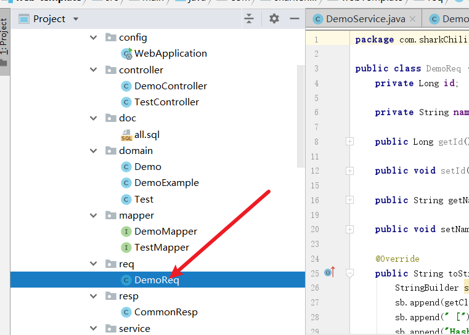Open the DemoMapper interface
This screenshot has height=335, width=469.
click(165, 232)
